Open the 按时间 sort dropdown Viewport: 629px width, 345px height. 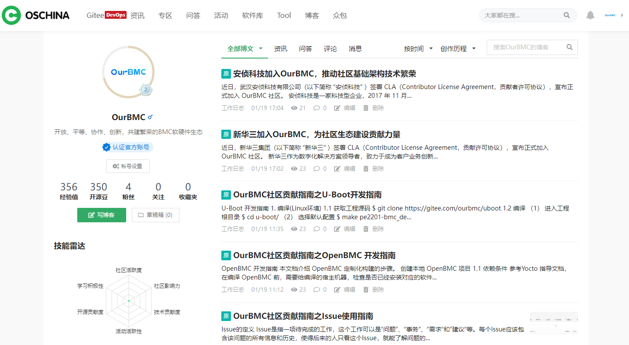tap(418, 48)
